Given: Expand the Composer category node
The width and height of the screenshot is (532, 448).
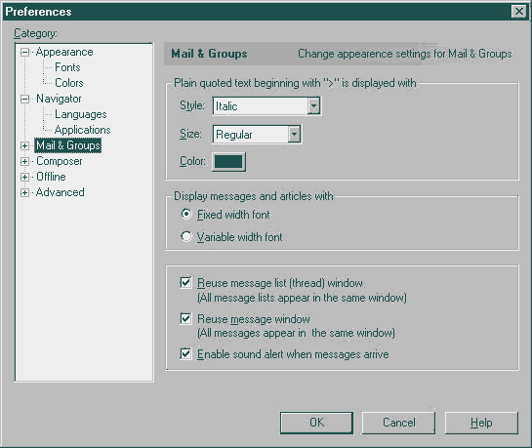Looking at the screenshot, I should [24, 161].
